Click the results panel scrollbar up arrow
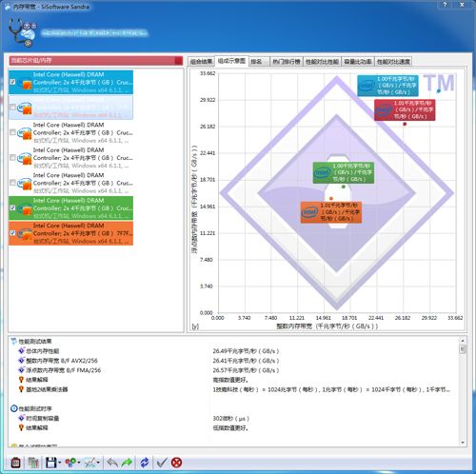 463,341
